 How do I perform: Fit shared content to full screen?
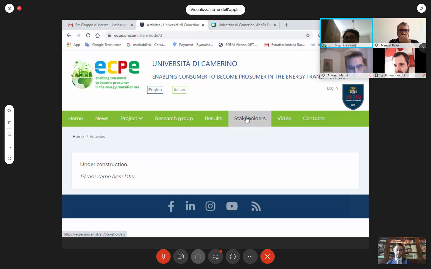[x=9, y=158]
